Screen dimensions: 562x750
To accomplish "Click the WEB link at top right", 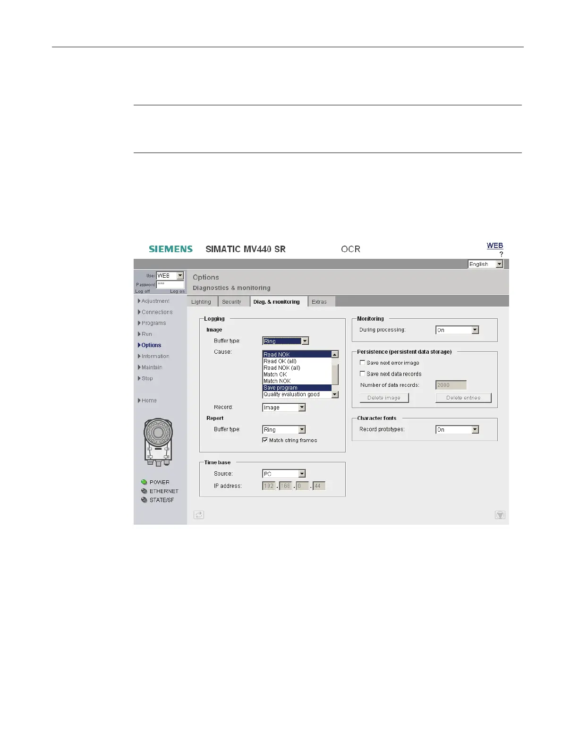I will 495,246.
